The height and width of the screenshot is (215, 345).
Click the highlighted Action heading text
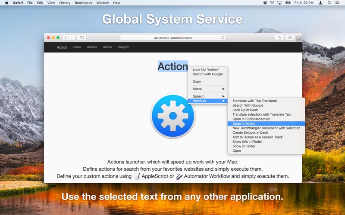point(173,66)
